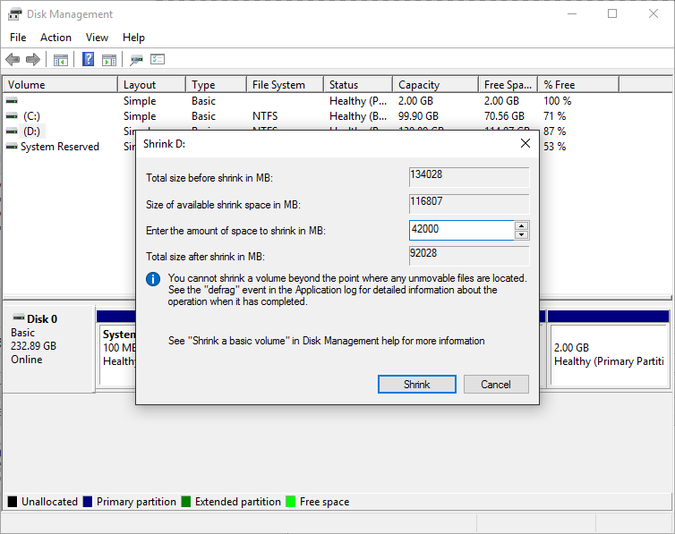This screenshot has width=675, height=534.
Task: Open the Action menu
Action: pyautogui.click(x=56, y=38)
